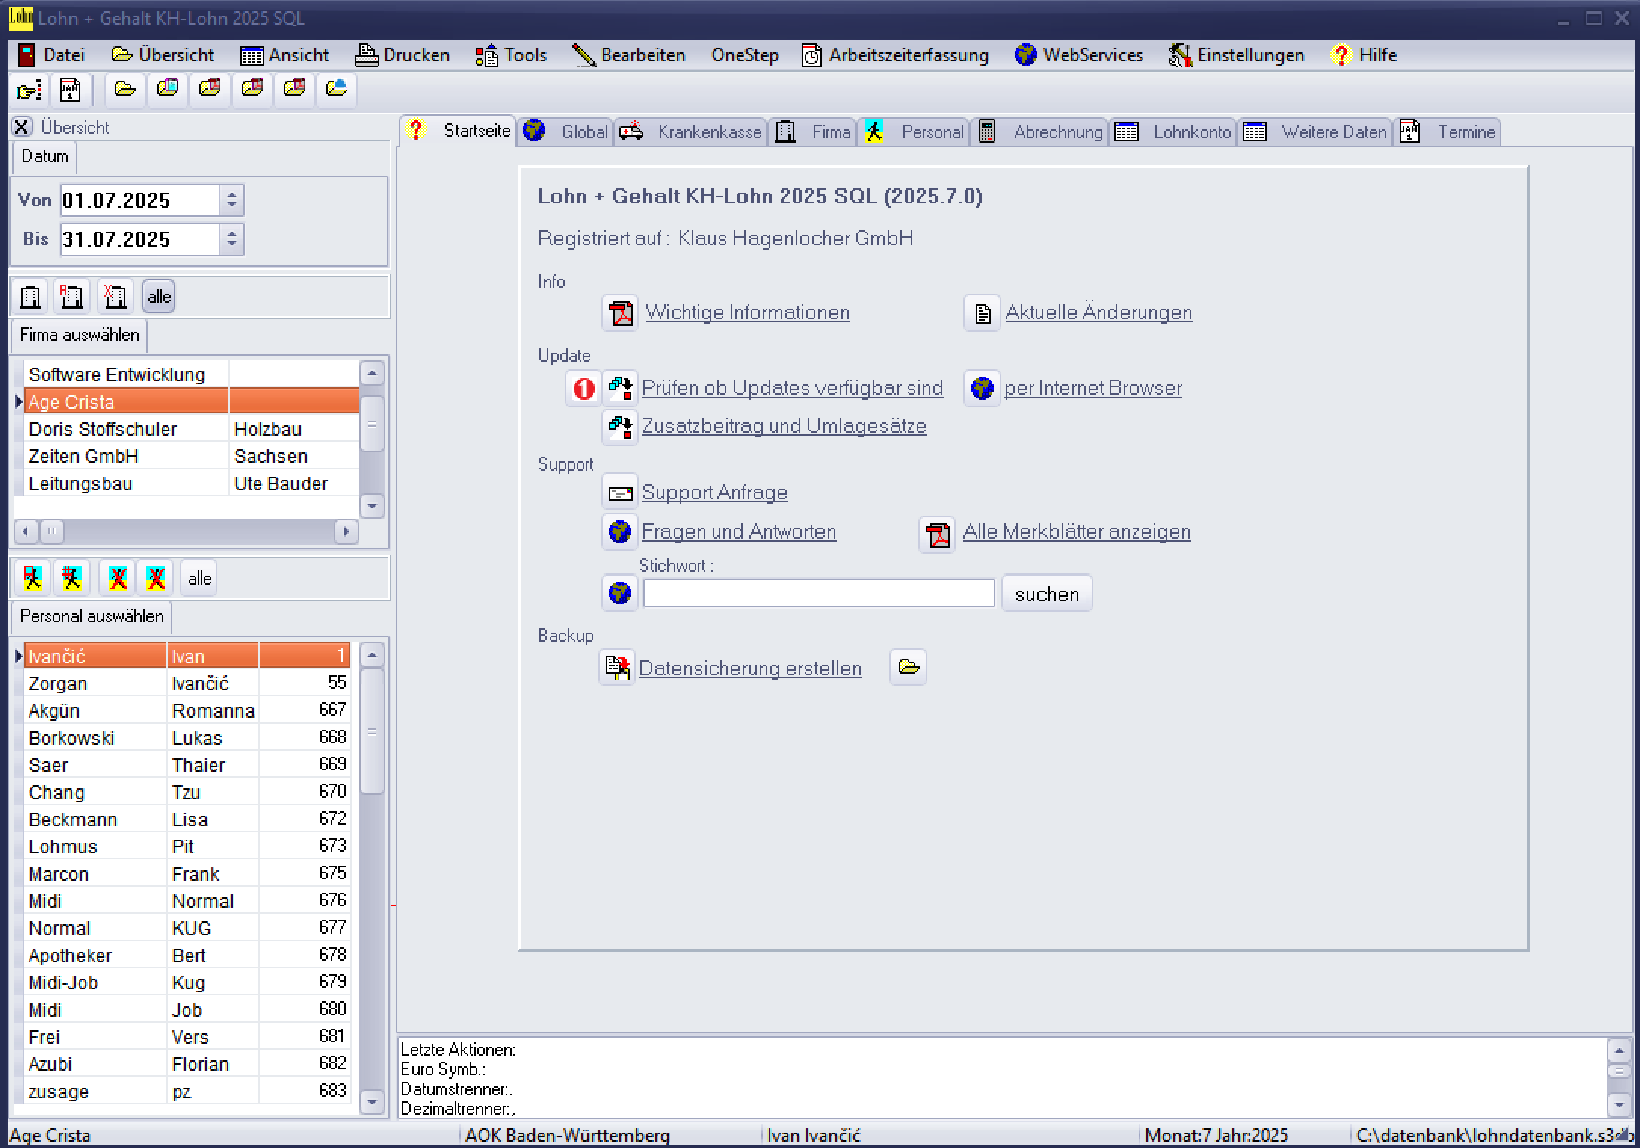Click the person icon with red grid
The width and height of the screenshot is (1640, 1148).
point(72,579)
